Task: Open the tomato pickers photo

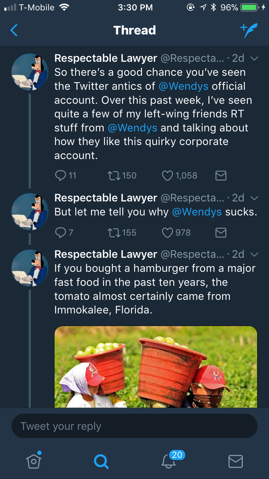Action: pyautogui.click(x=156, y=366)
